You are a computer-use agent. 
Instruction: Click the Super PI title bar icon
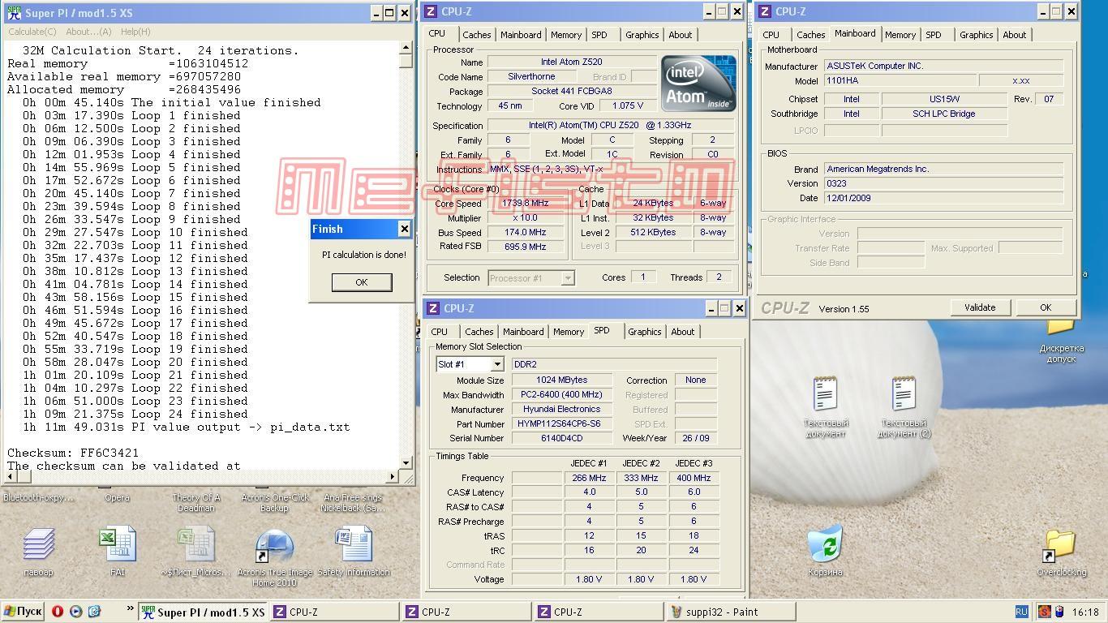point(14,12)
